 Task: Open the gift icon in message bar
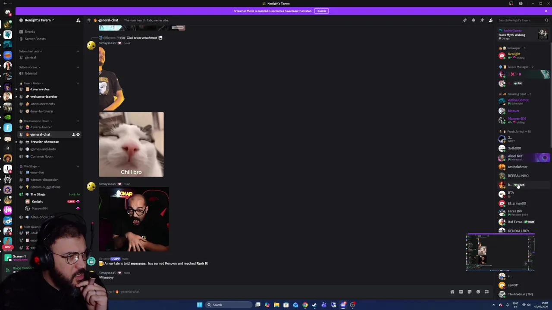point(452,292)
